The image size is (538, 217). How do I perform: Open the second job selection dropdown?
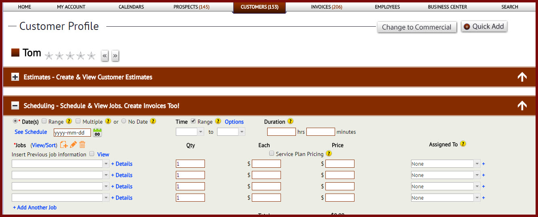coord(61,175)
